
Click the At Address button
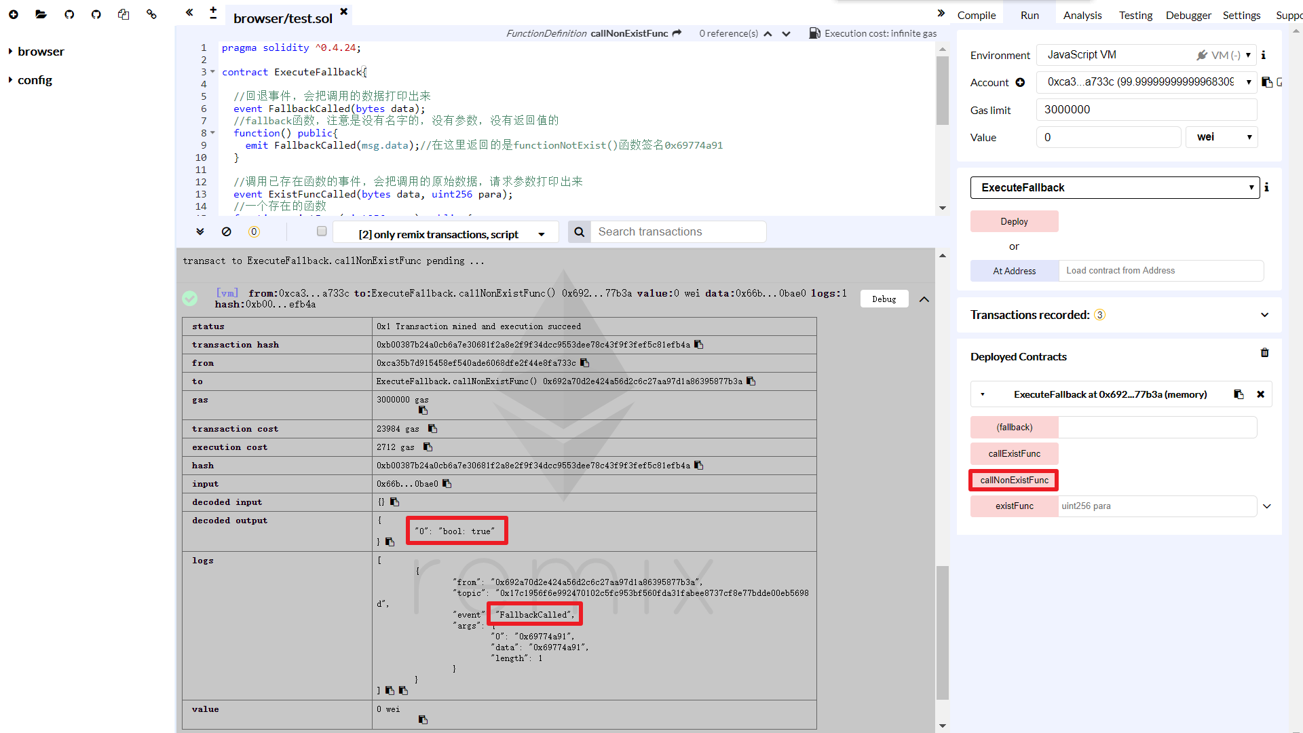[x=1014, y=271]
